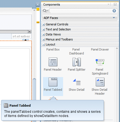
Task: Click the search magnifier icon
Action: (x=45, y=11)
